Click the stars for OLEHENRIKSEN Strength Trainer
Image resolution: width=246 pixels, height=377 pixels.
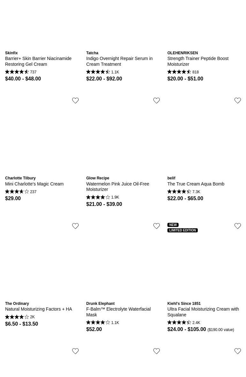pos(179,72)
